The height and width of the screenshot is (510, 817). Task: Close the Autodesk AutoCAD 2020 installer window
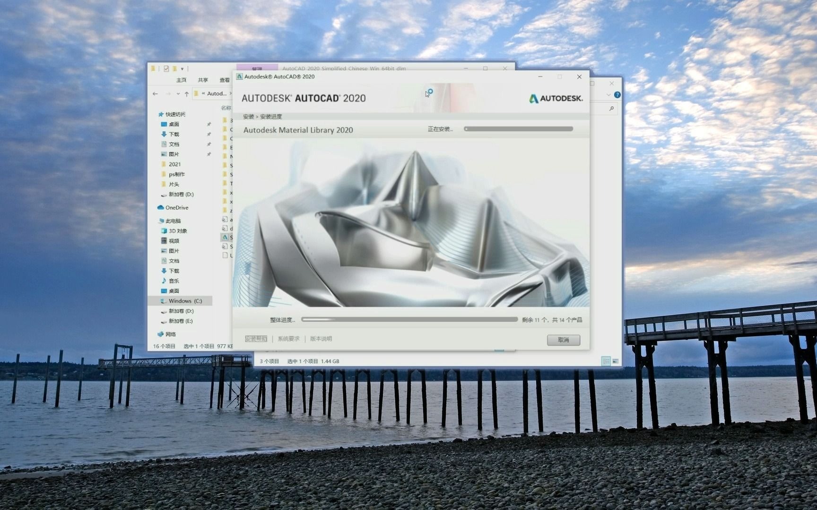(579, 76)
